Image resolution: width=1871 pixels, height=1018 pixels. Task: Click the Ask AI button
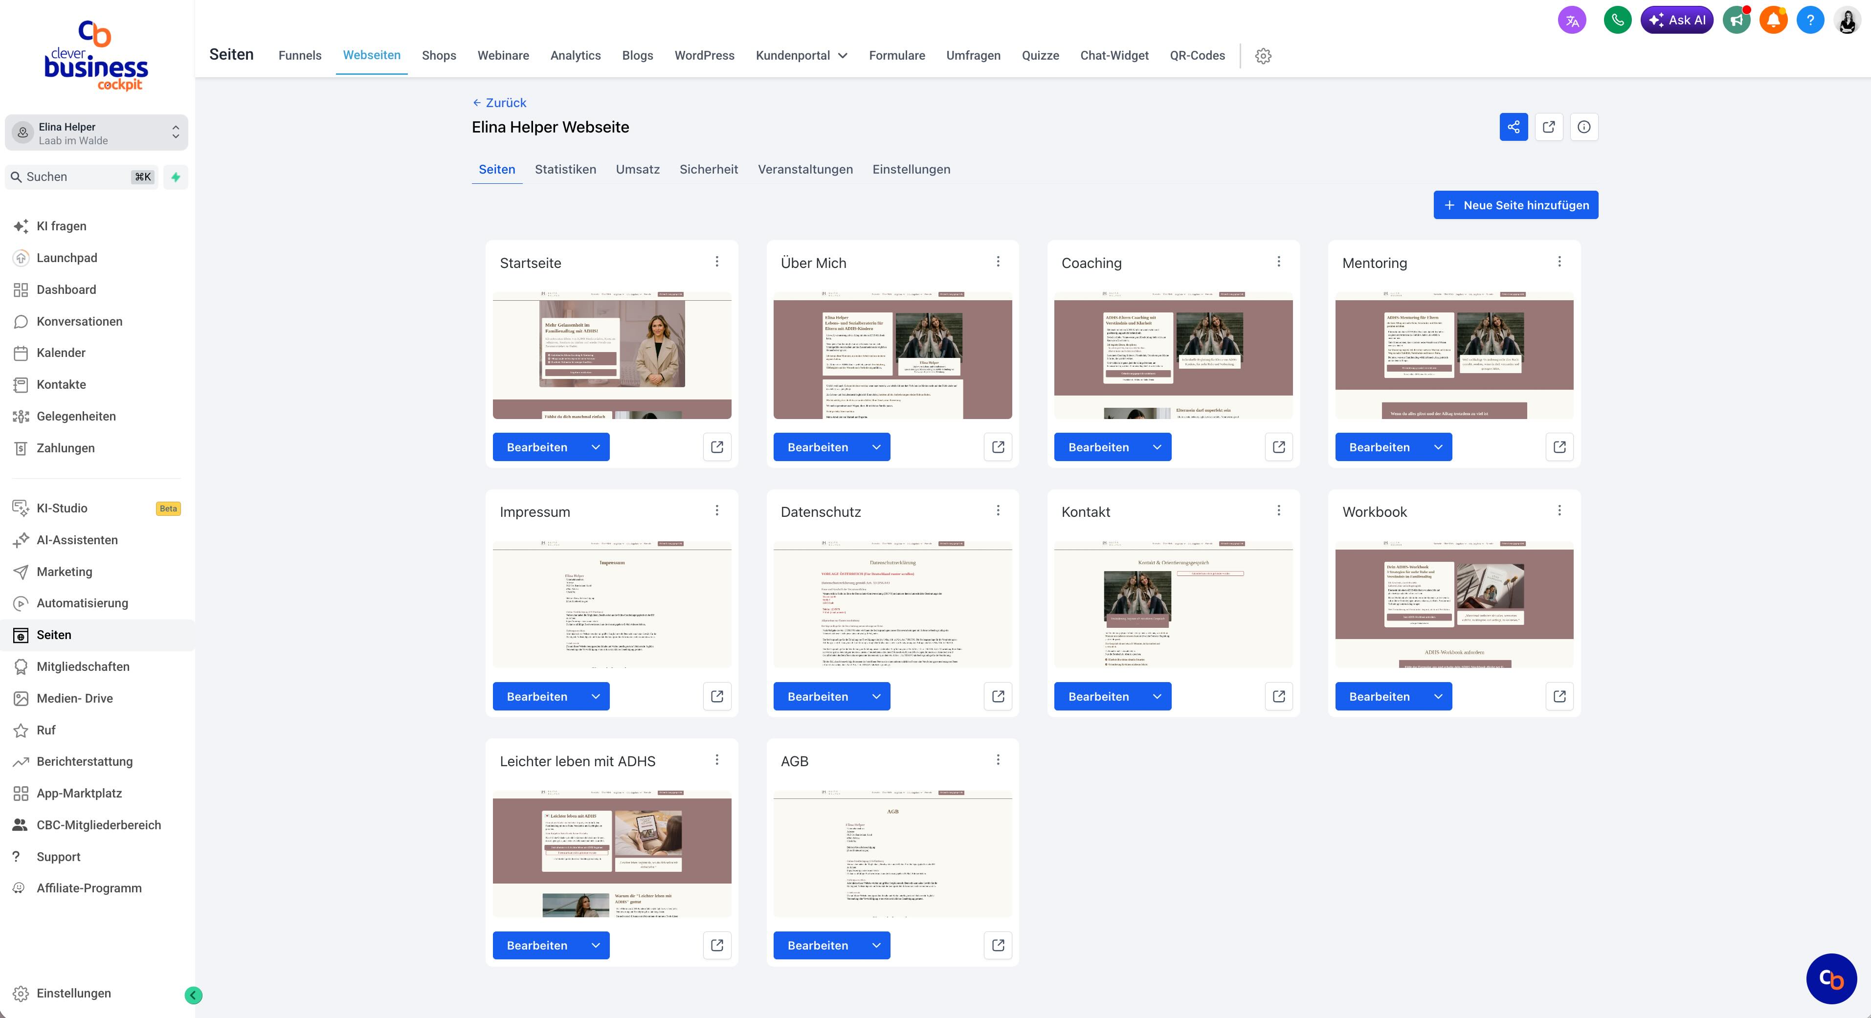pyautogui.click(x=1676, y=21)
